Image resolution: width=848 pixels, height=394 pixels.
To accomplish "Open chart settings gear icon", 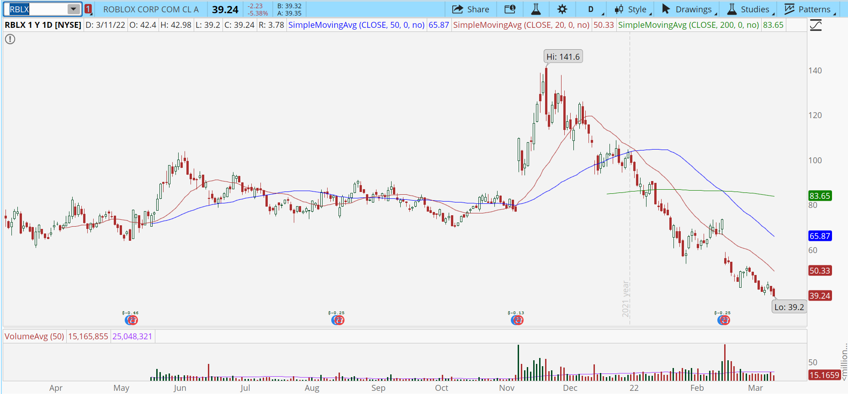I will (562, 9).
